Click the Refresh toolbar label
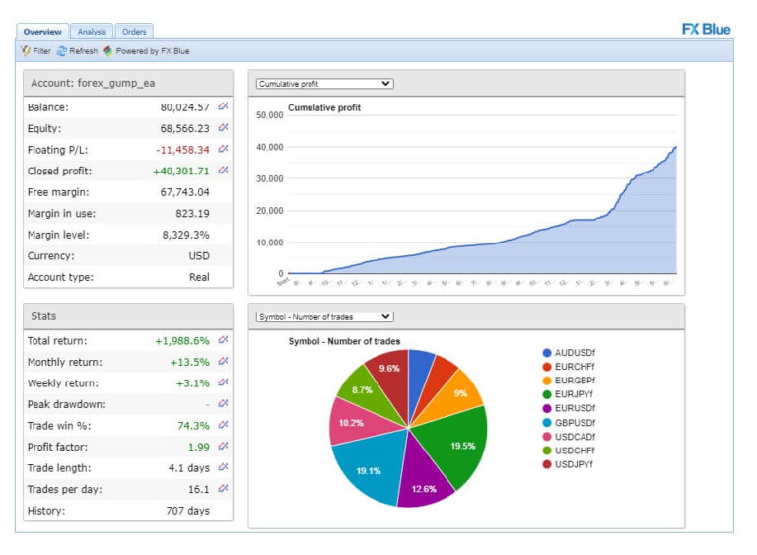The width and height of the screenshot is (757, 555). coord(83,51)
